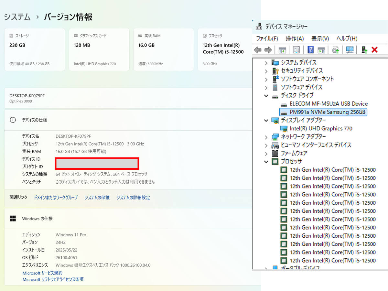Select the first i5-12500 processor entry
The height and width of the screenshot is (291, 388).
click(332, 170)
